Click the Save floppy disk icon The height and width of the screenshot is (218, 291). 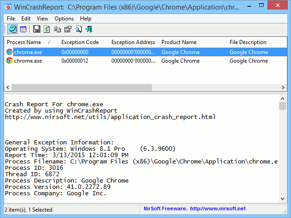36,29
